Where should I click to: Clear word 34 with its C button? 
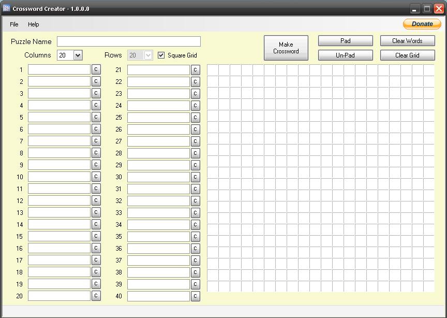coord(195,225)
